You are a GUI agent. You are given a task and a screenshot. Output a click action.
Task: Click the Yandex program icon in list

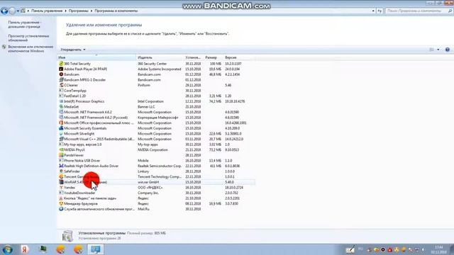click(x=61, y=188)
